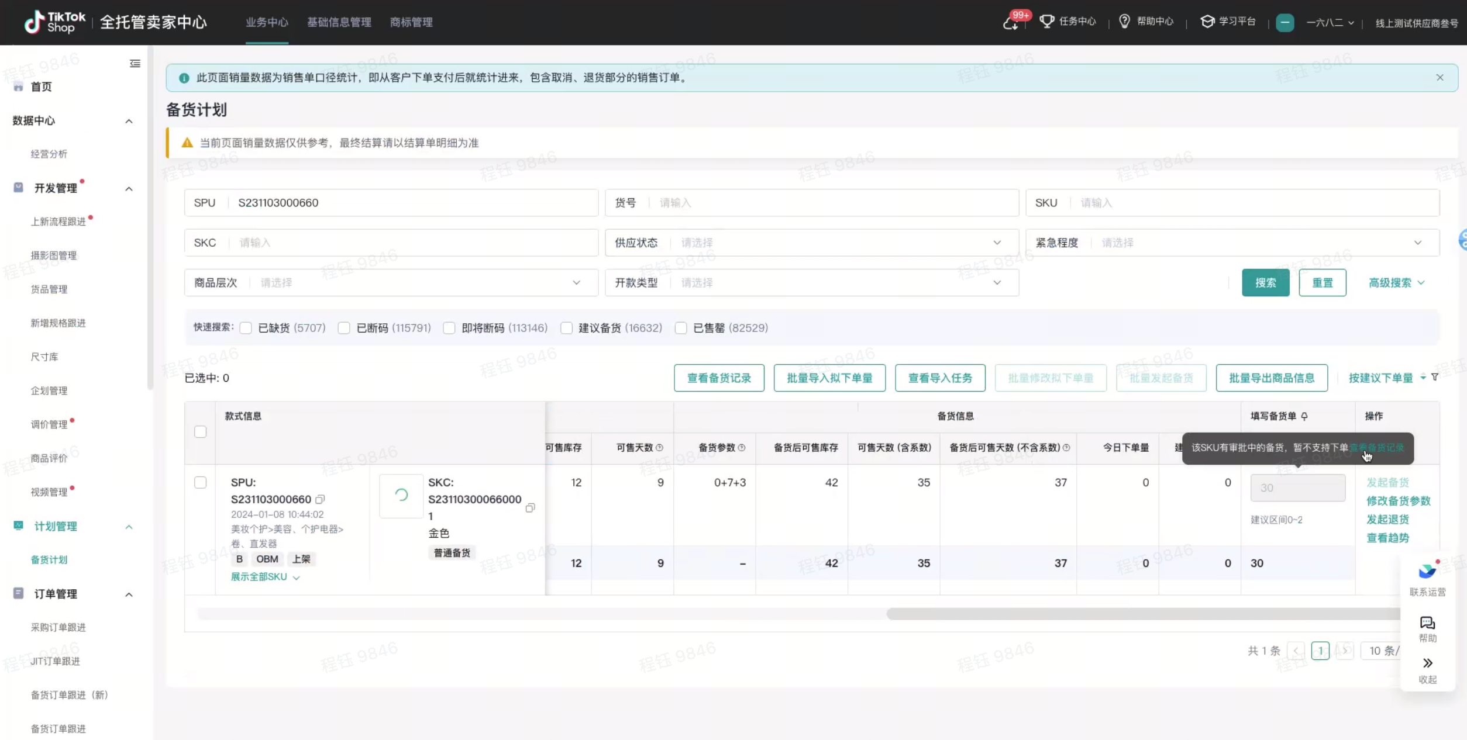The width and height of the screenshot is (1467, 740).
Task: Check the 已售罄 quick search box
Action: tap(681, 328)
